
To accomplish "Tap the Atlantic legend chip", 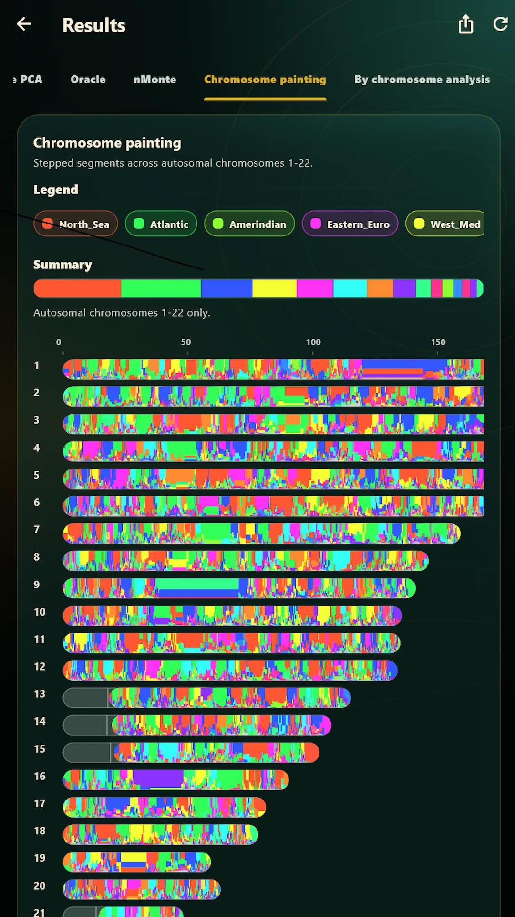I will (x=161, y=224).
